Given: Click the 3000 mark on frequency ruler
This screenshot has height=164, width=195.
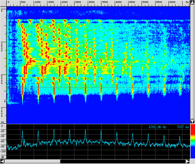Looking at the screenshot, I should click(91, 2).
